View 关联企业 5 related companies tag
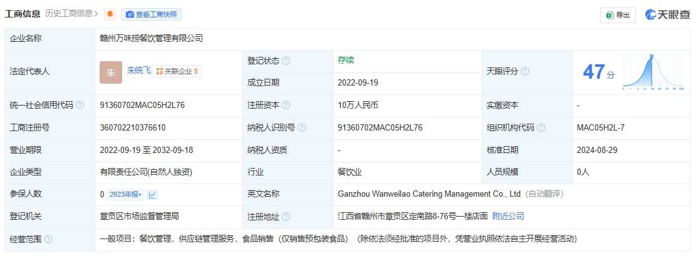Image resolution: width=696 pixels, height=256 pixels. [177, 71]
